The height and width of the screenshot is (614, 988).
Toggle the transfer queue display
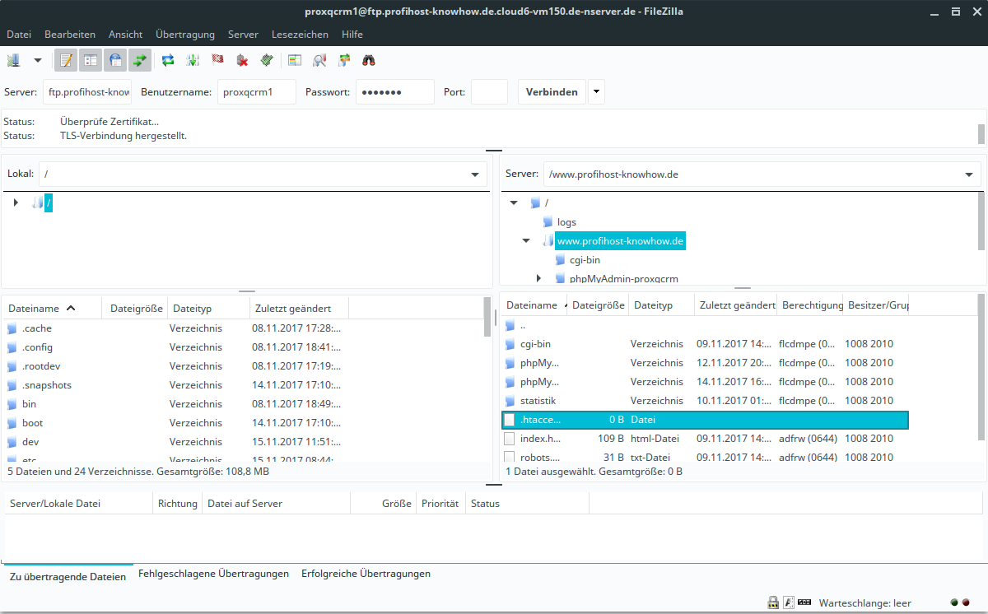(140, 60)
